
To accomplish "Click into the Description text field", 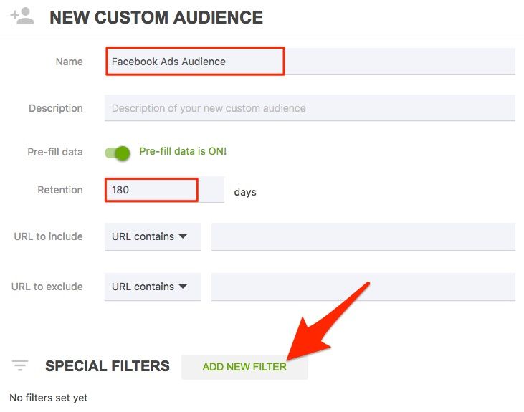I will (x=310, y=108).
